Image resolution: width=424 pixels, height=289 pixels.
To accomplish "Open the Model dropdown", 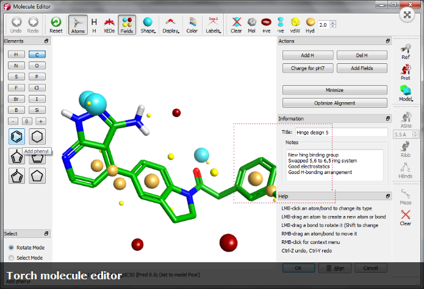I will (x=406, y=94).
